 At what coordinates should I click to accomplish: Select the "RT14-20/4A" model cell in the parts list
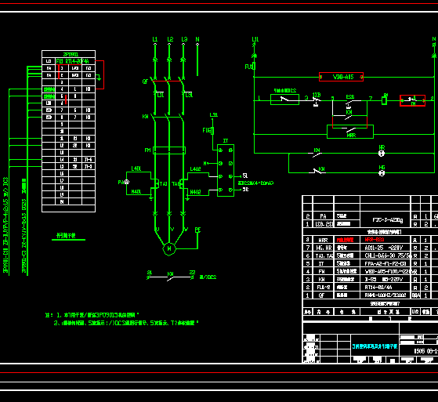[386, 287]
